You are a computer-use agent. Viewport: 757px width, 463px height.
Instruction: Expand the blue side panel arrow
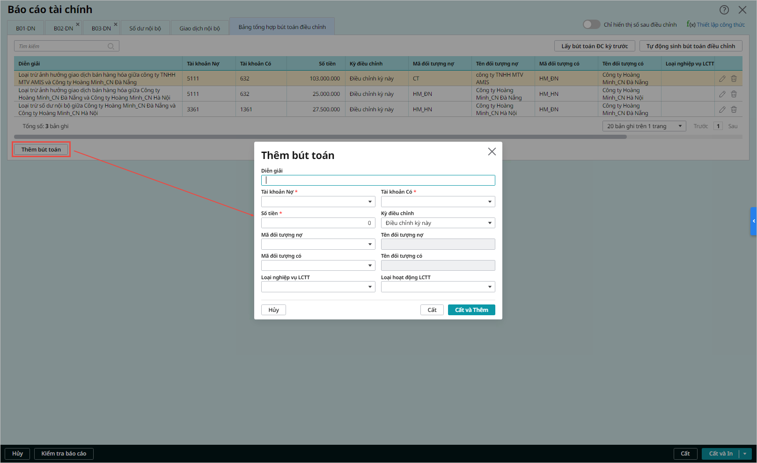coord(753,221)
